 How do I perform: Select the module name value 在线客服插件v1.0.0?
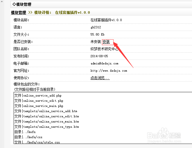click(x=106, y=20)
